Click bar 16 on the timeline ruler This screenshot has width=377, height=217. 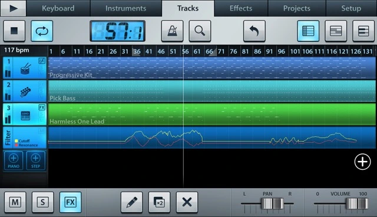coord(89,51)
